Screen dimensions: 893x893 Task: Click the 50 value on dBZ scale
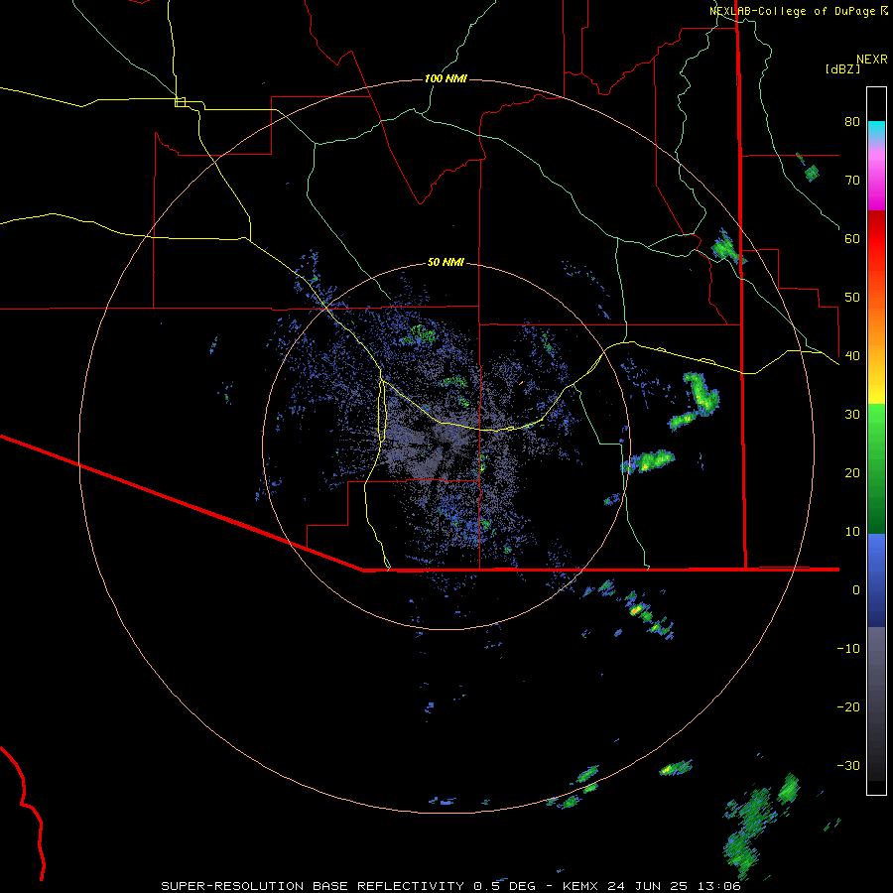(852, 298)
